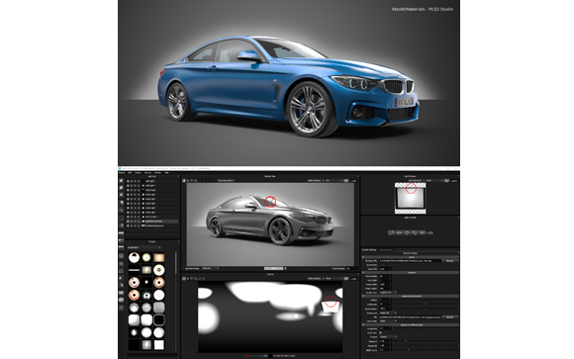
Task: Click the exposure value button in Canvas header
Action: (x=353, y=279)
